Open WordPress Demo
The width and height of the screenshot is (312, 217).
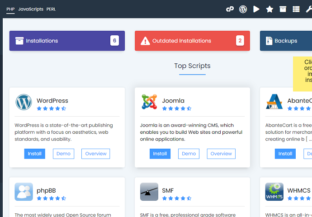(63, 154)
